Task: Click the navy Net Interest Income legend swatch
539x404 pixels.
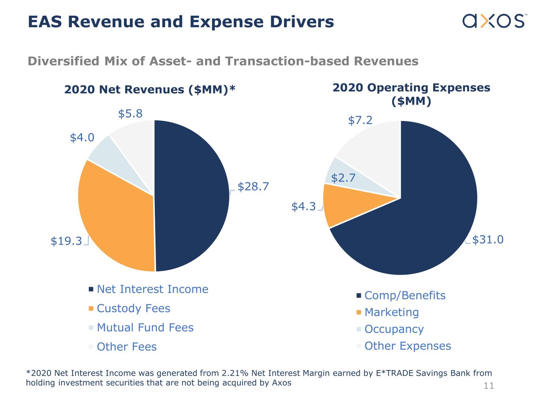Action: coord(91,290)
